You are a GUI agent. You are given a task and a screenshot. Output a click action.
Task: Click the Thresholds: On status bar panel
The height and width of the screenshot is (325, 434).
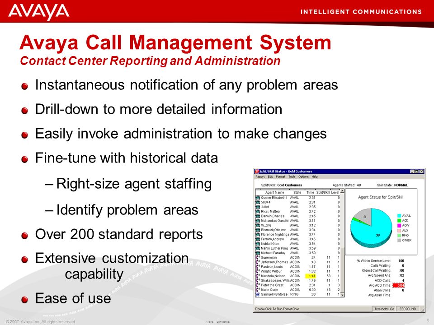tap(384, 309)
